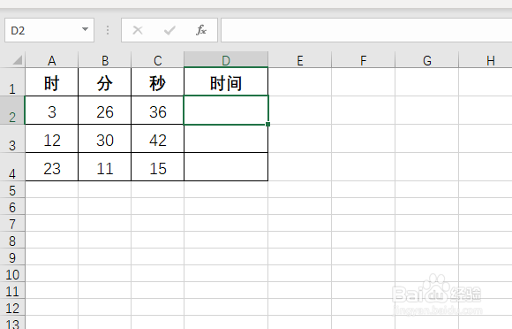Click cell C1 containing 秒
This screenshot has height=329, width=512.
tap(157, 82)
